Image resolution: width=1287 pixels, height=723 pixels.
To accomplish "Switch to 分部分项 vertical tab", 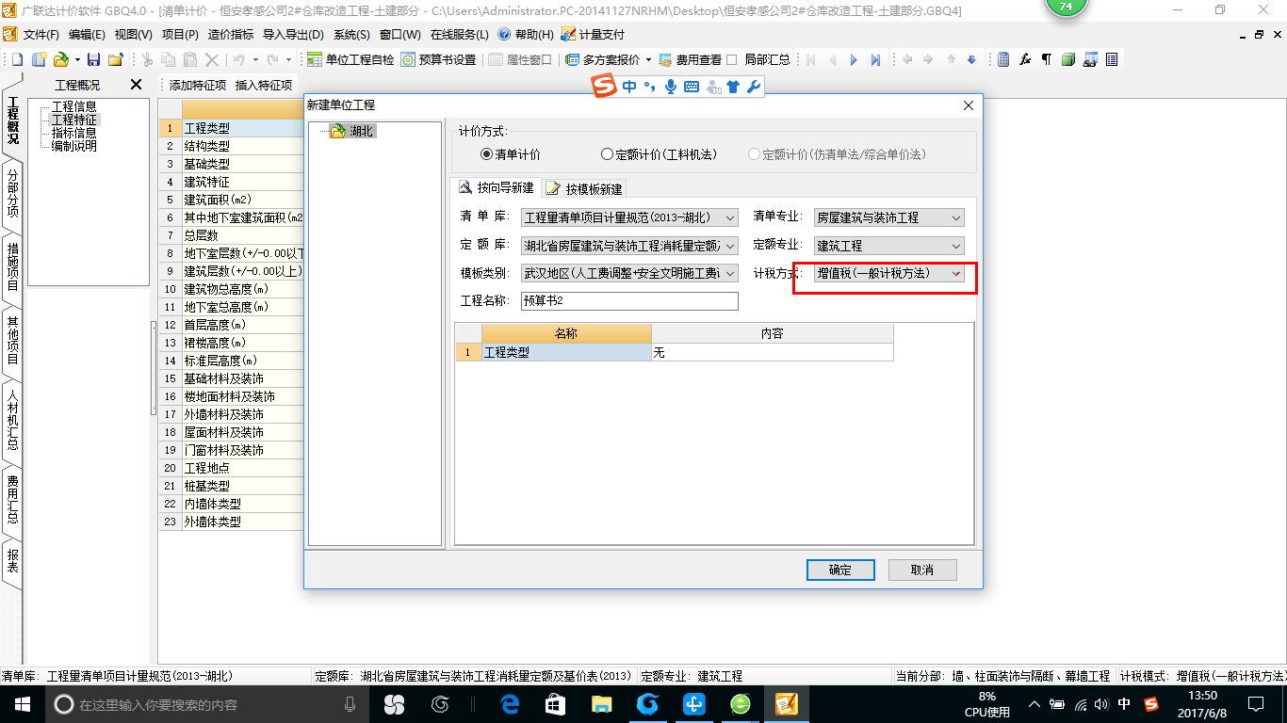I will pyautogui.click(x=12, y=193).
